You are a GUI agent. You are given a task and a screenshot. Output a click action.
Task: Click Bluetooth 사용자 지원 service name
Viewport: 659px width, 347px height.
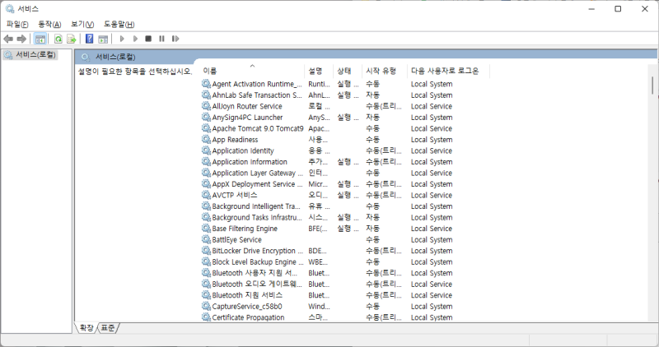pos(255,273)
